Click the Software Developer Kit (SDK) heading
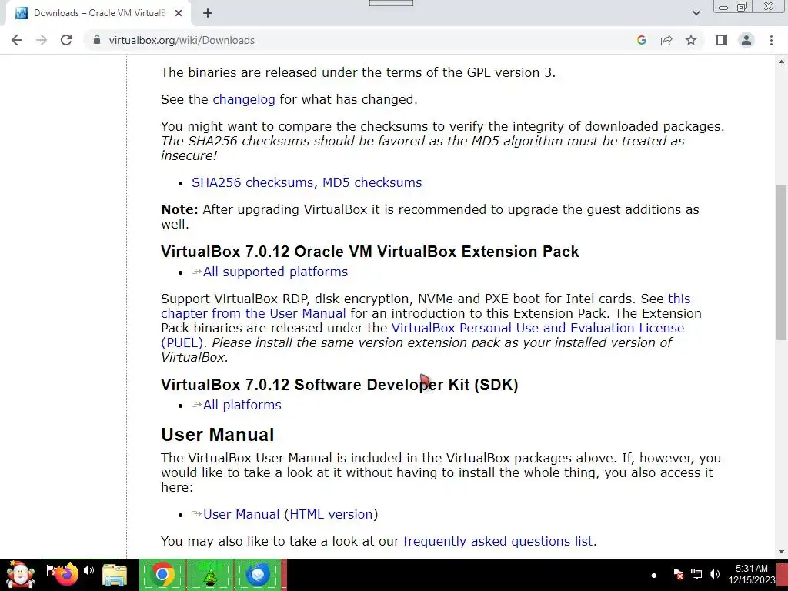The height and width of the screenshot is (591, 788). [x=339, y=385]
